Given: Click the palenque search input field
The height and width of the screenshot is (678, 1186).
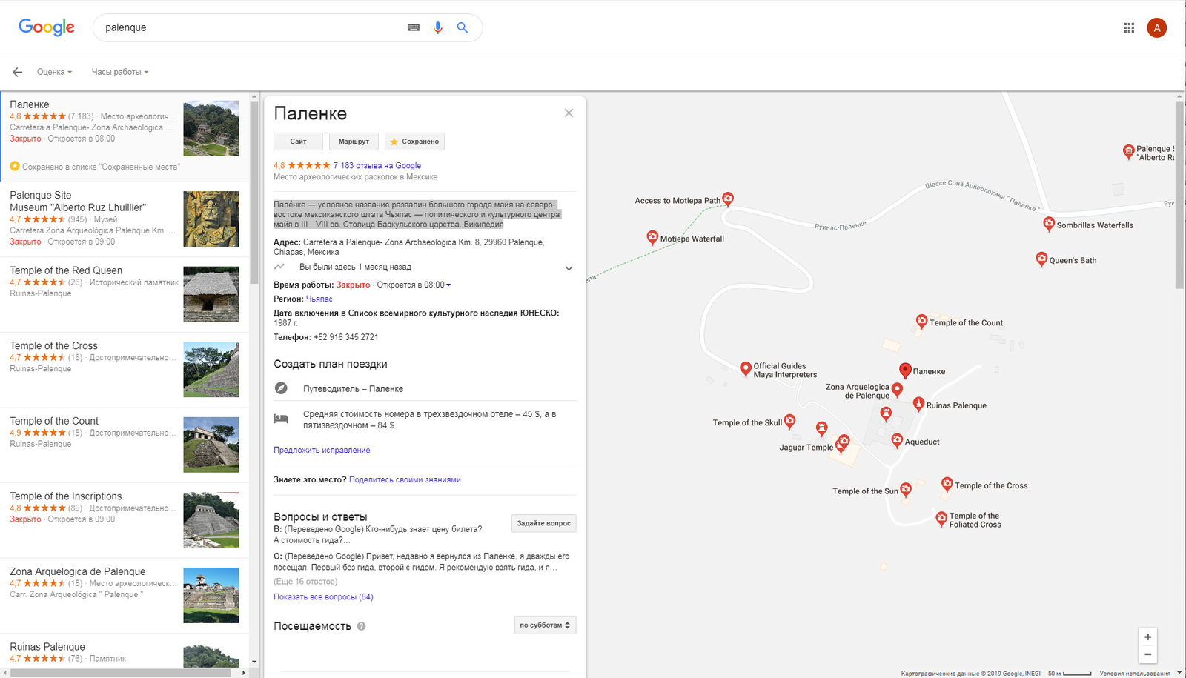Looking at the screenshot, I should 252,27.
